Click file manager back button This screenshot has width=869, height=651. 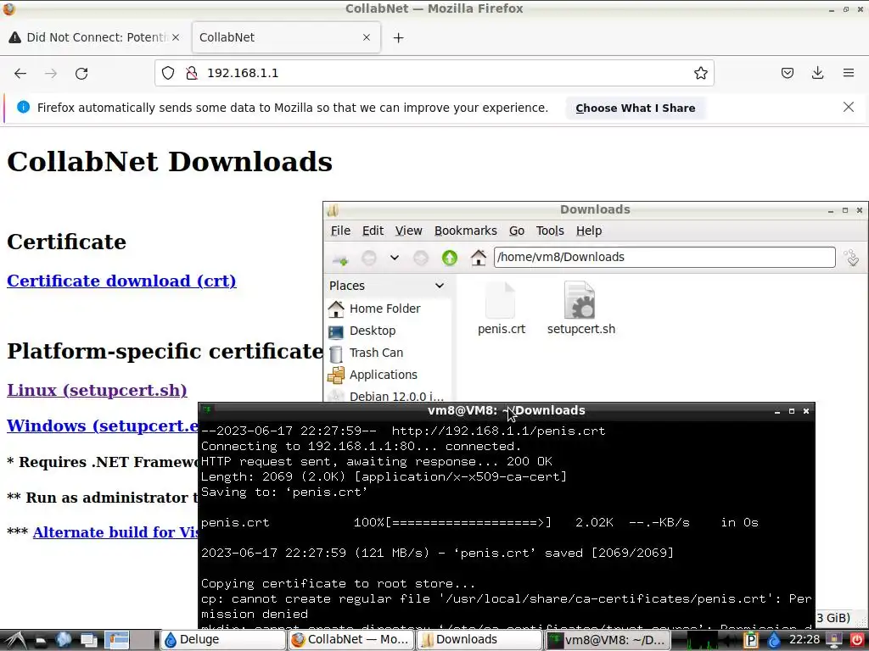click(x=368, y=258)
